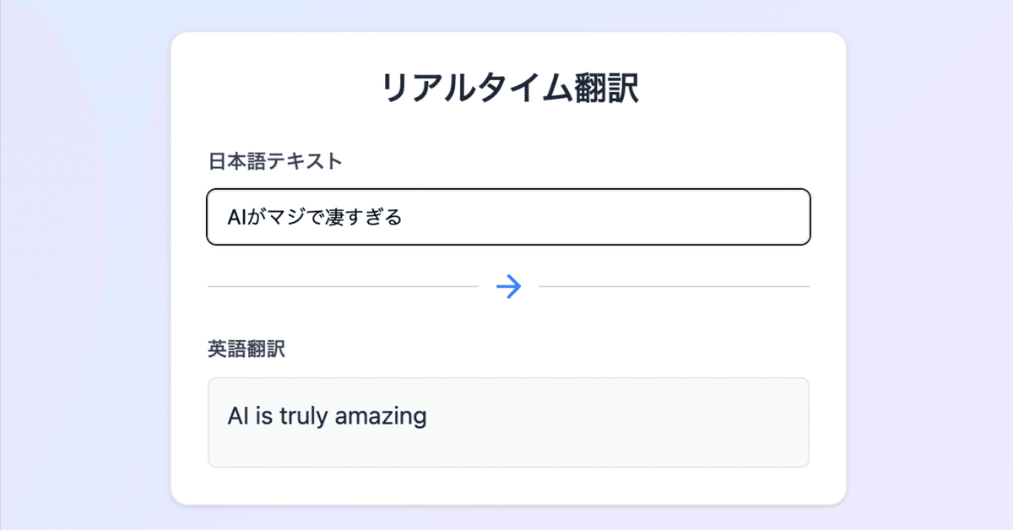Click the 日本語テキスト label

click(x=275, y=160)
